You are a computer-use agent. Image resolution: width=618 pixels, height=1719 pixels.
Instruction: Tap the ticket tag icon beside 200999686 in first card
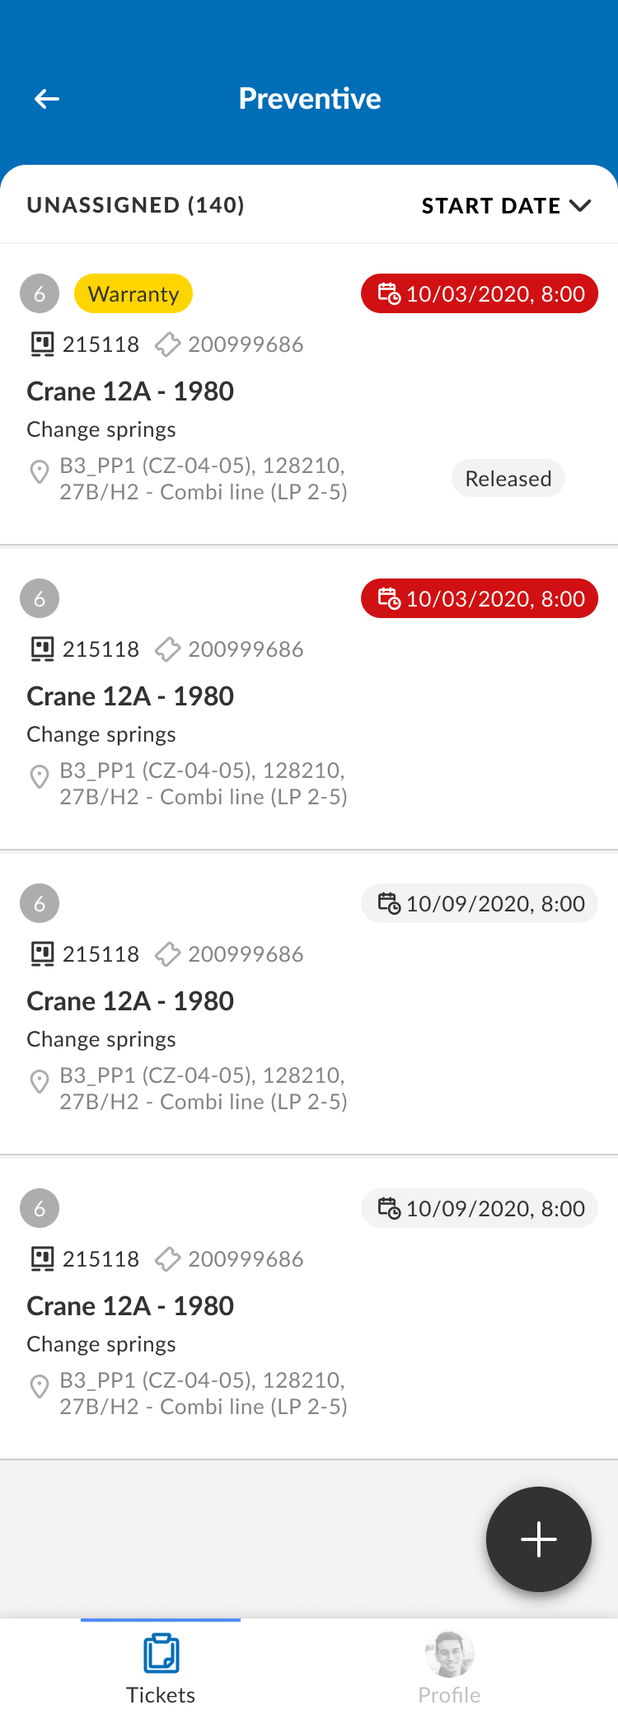168,344
